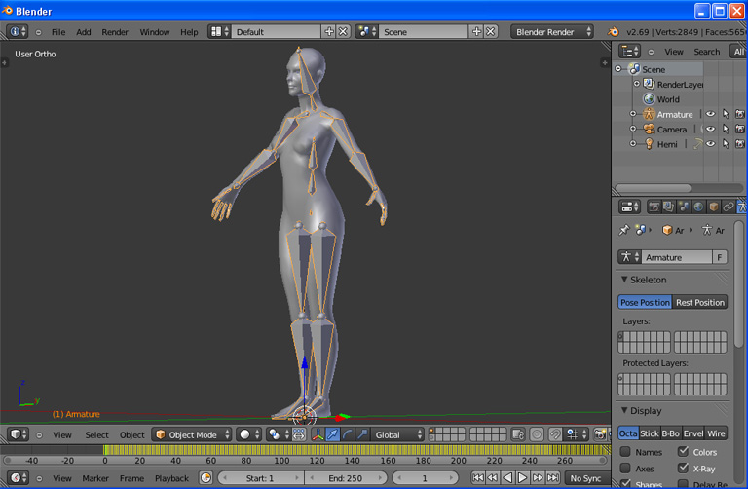The height and width of the screenshot is (489, 748).
Task: Disable the Colors checkbox
Action: pos(683,451)
